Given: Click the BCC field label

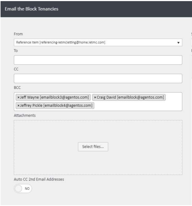Looking at the screenshot, I should (17, 88).
